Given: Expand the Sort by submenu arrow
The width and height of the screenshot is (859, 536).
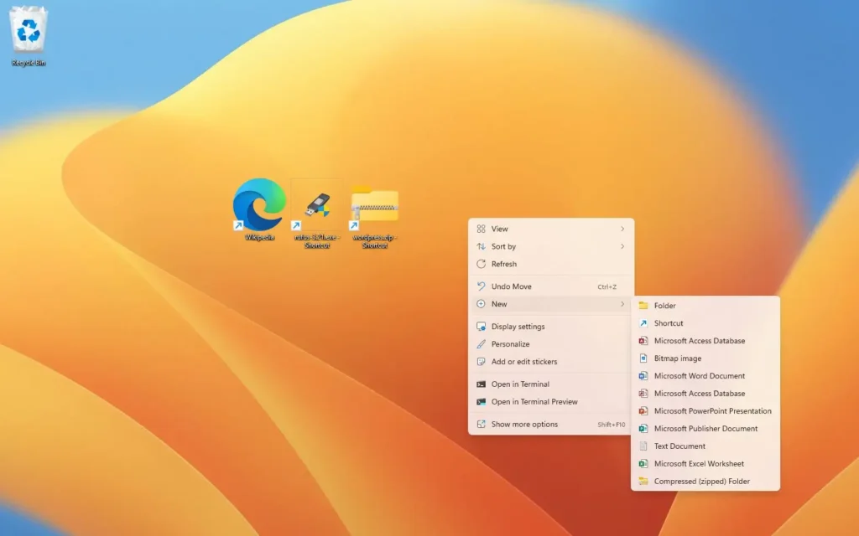Looking at the screenshot, I should (x=622, y=246).
